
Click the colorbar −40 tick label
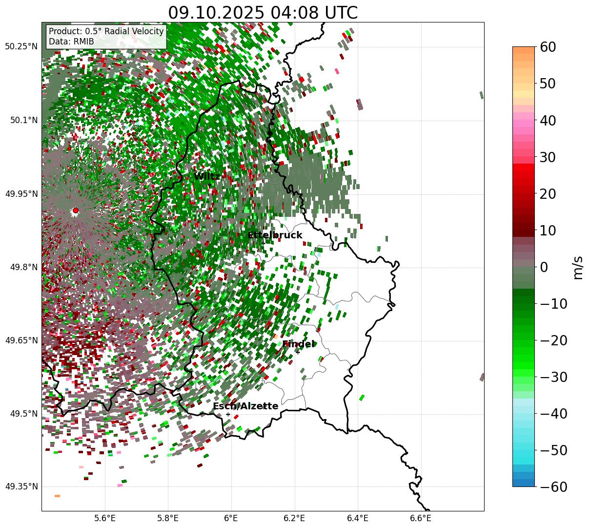pyautogui.click(x=553, y=414)
